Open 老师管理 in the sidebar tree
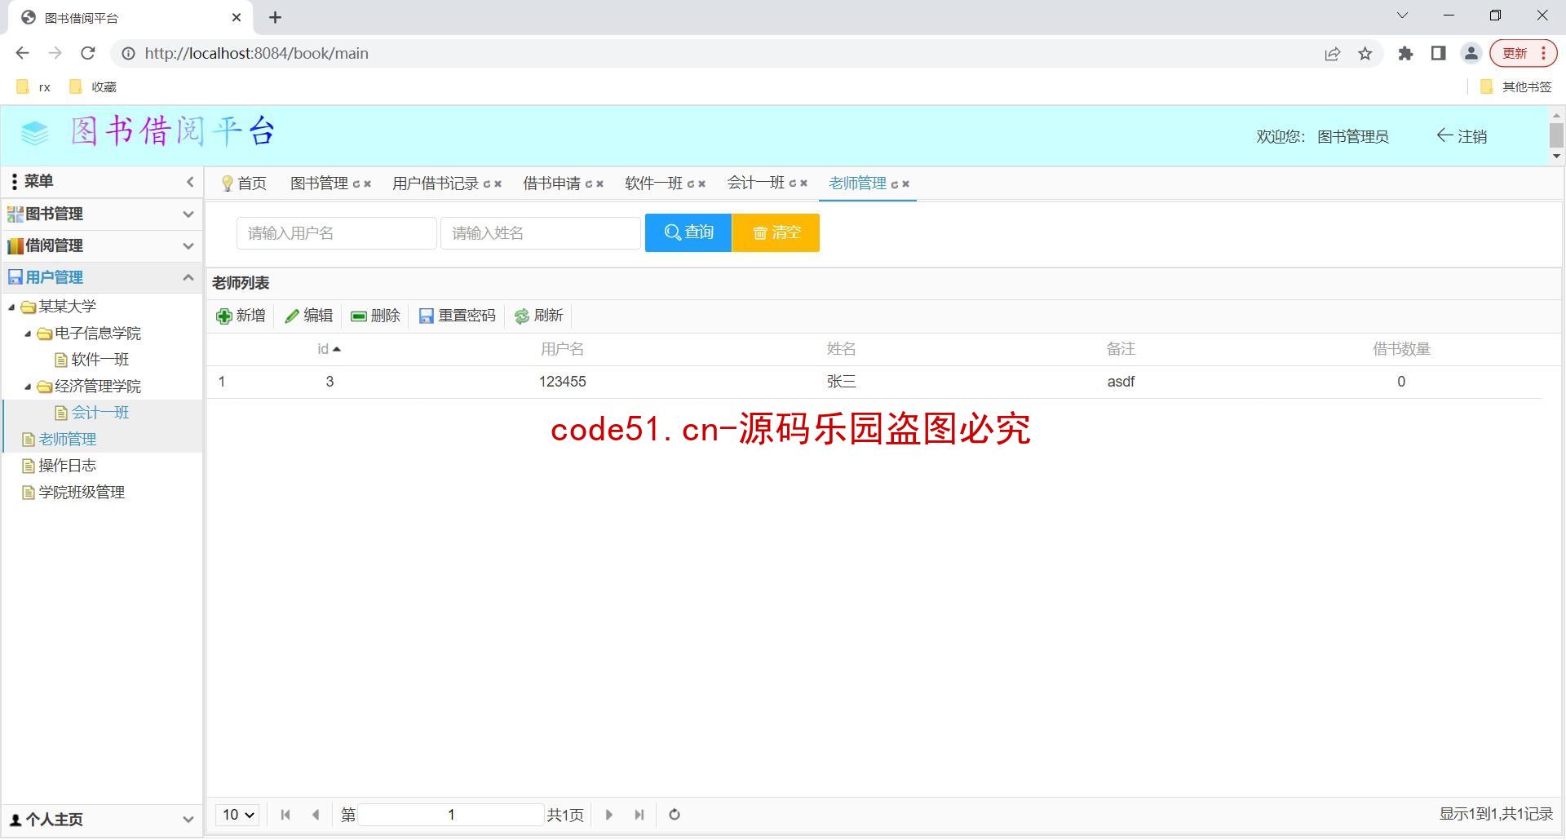This screenshot has width=1566, height=840. coord(67,440)
